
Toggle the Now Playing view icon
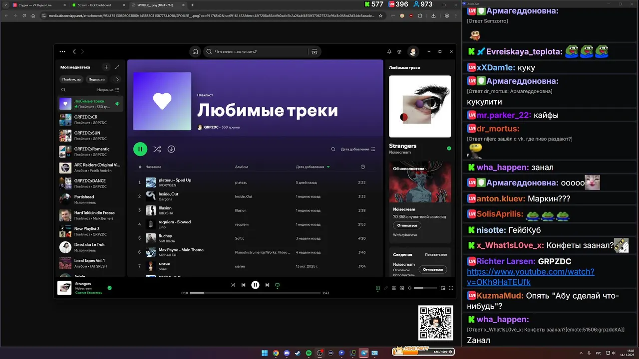[378, 288]
